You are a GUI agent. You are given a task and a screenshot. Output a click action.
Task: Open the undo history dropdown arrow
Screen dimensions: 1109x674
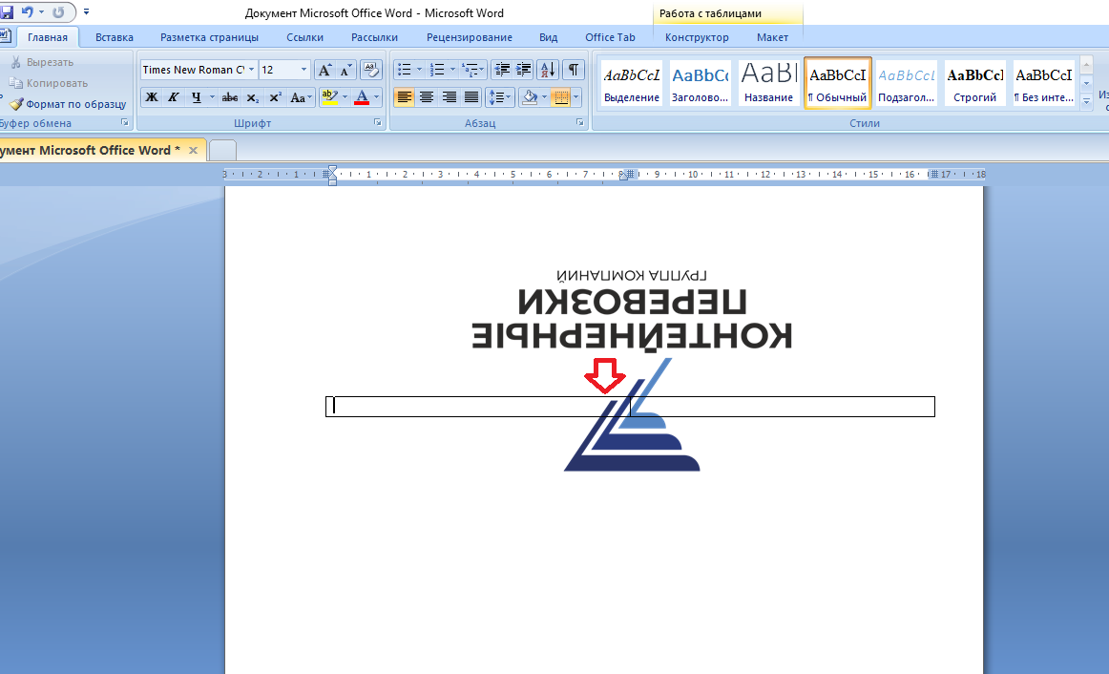click(x=41, y=12)
